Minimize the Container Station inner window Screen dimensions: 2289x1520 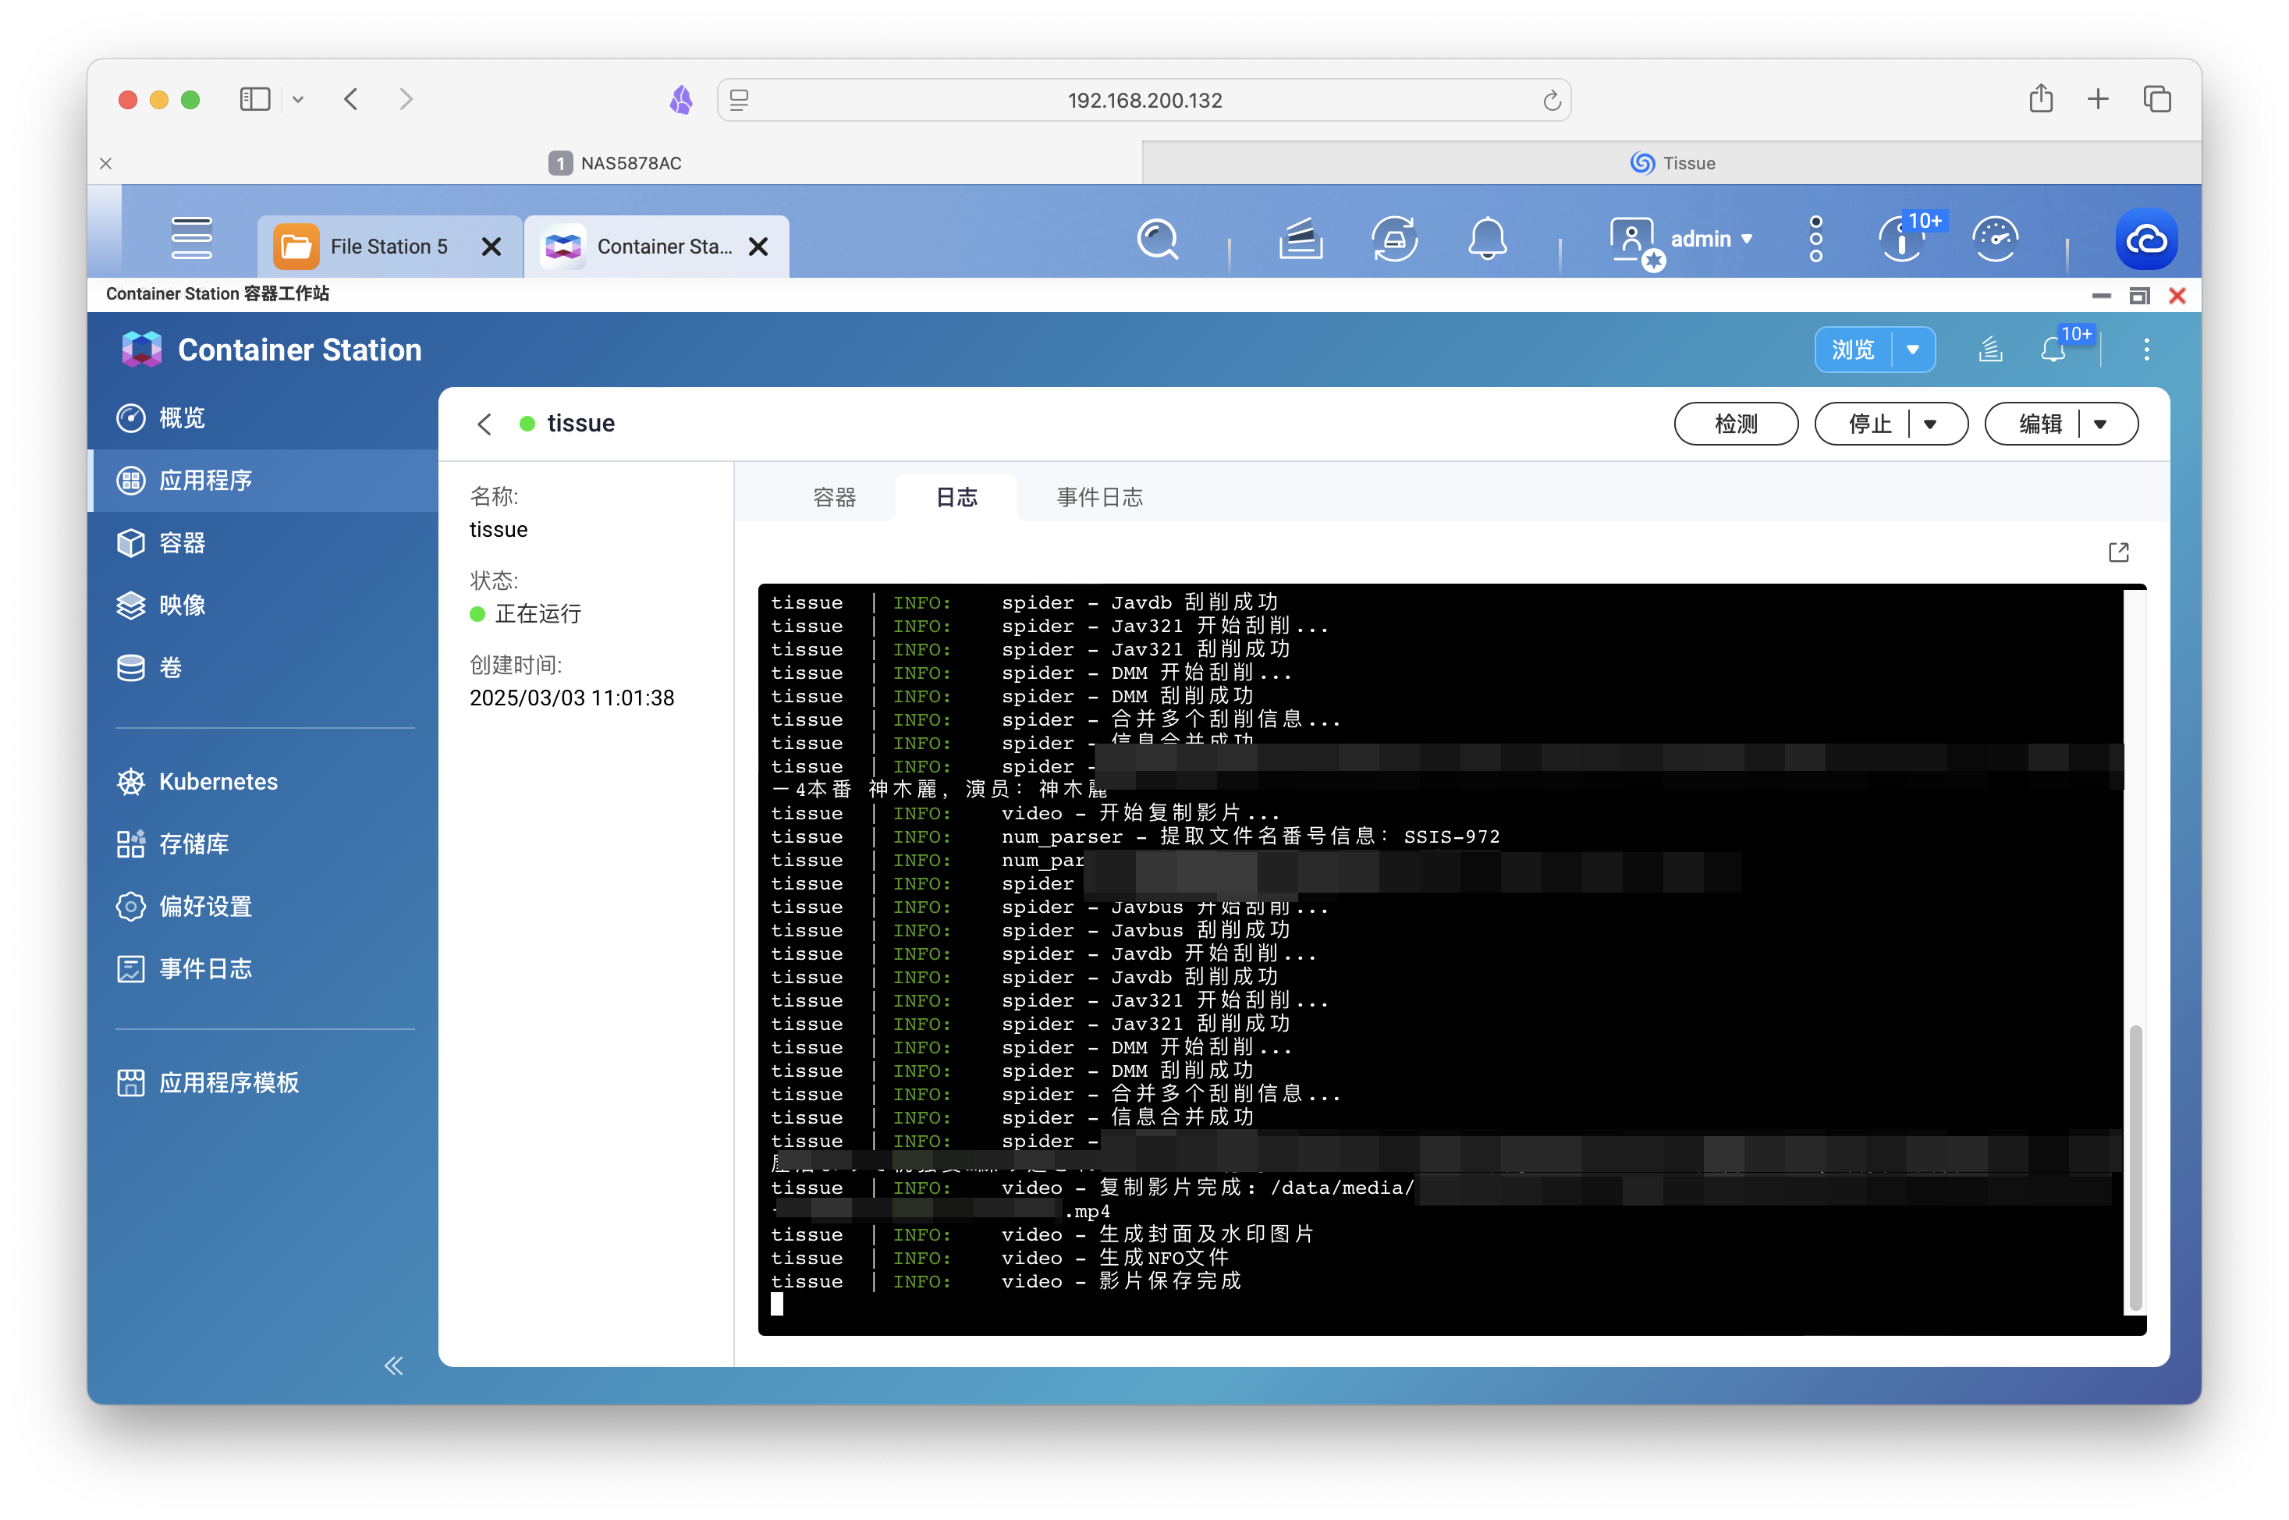2101,296
